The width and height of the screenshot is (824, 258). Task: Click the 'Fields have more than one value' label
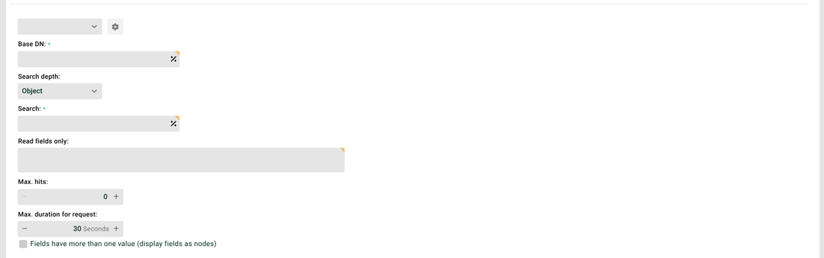point(123,244)
